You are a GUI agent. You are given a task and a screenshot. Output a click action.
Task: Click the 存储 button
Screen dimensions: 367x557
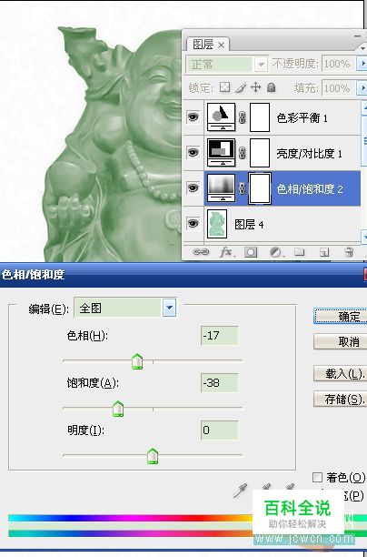pyautogui.click(x=341, y=399)
